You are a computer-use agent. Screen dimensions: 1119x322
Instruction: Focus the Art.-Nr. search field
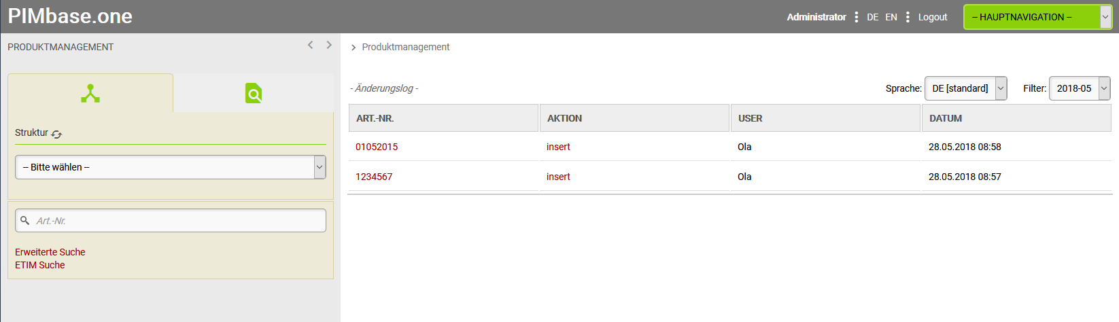tap(177, 221)
